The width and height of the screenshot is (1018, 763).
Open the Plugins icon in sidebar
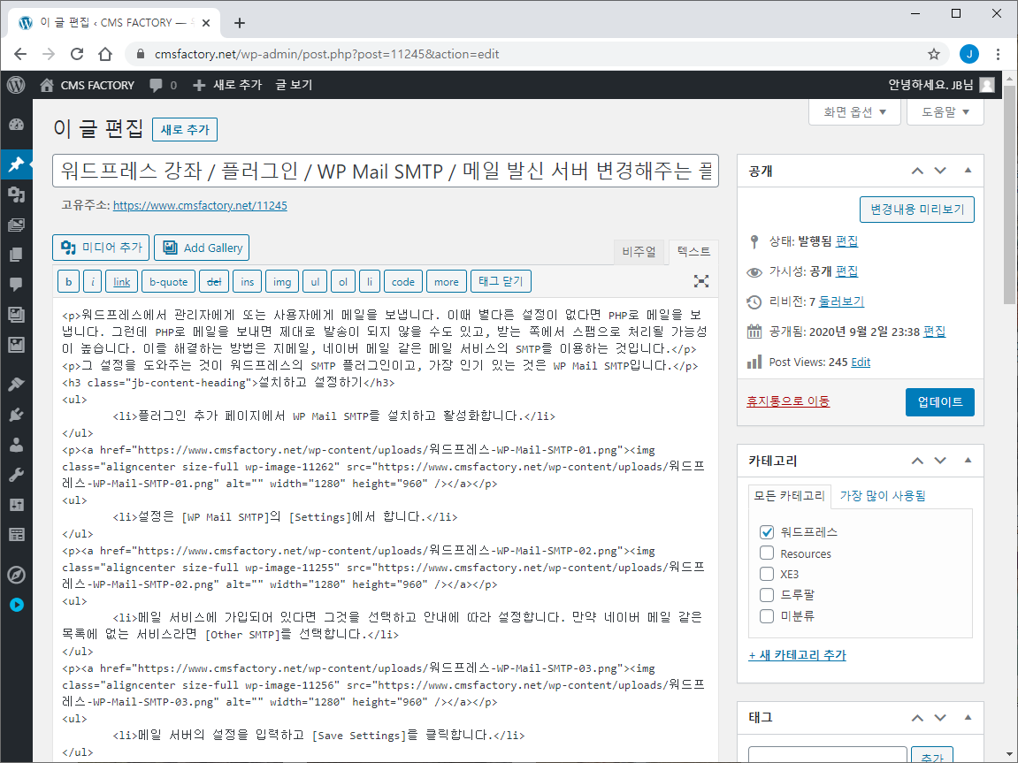pos(16,415)
